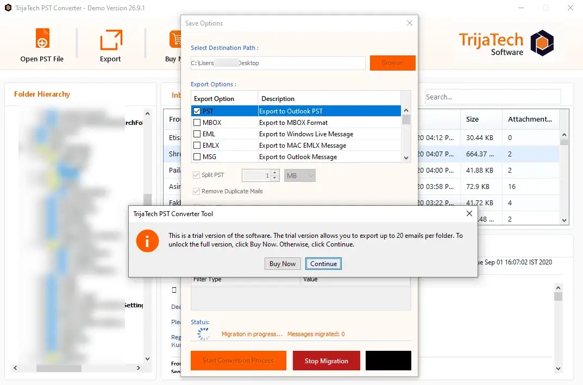Enable the EML export option checkbox
Image resolution: width=583 pixels, height=385 pixels.
197,134
